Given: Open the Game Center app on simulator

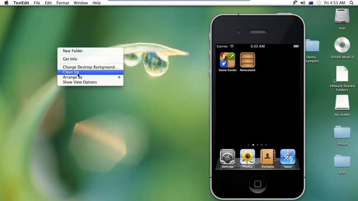Looking at the screenshot, I should coord(228,60).
